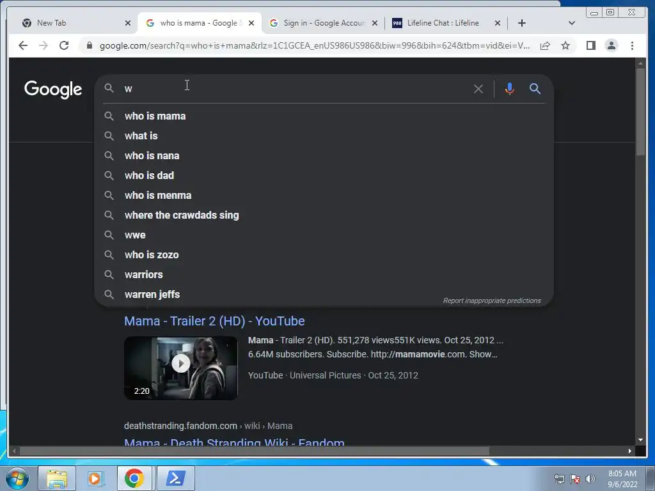655x491 pixels.
Task: Select suggestion 'warren jeffs'
Action: click(324, 294)
